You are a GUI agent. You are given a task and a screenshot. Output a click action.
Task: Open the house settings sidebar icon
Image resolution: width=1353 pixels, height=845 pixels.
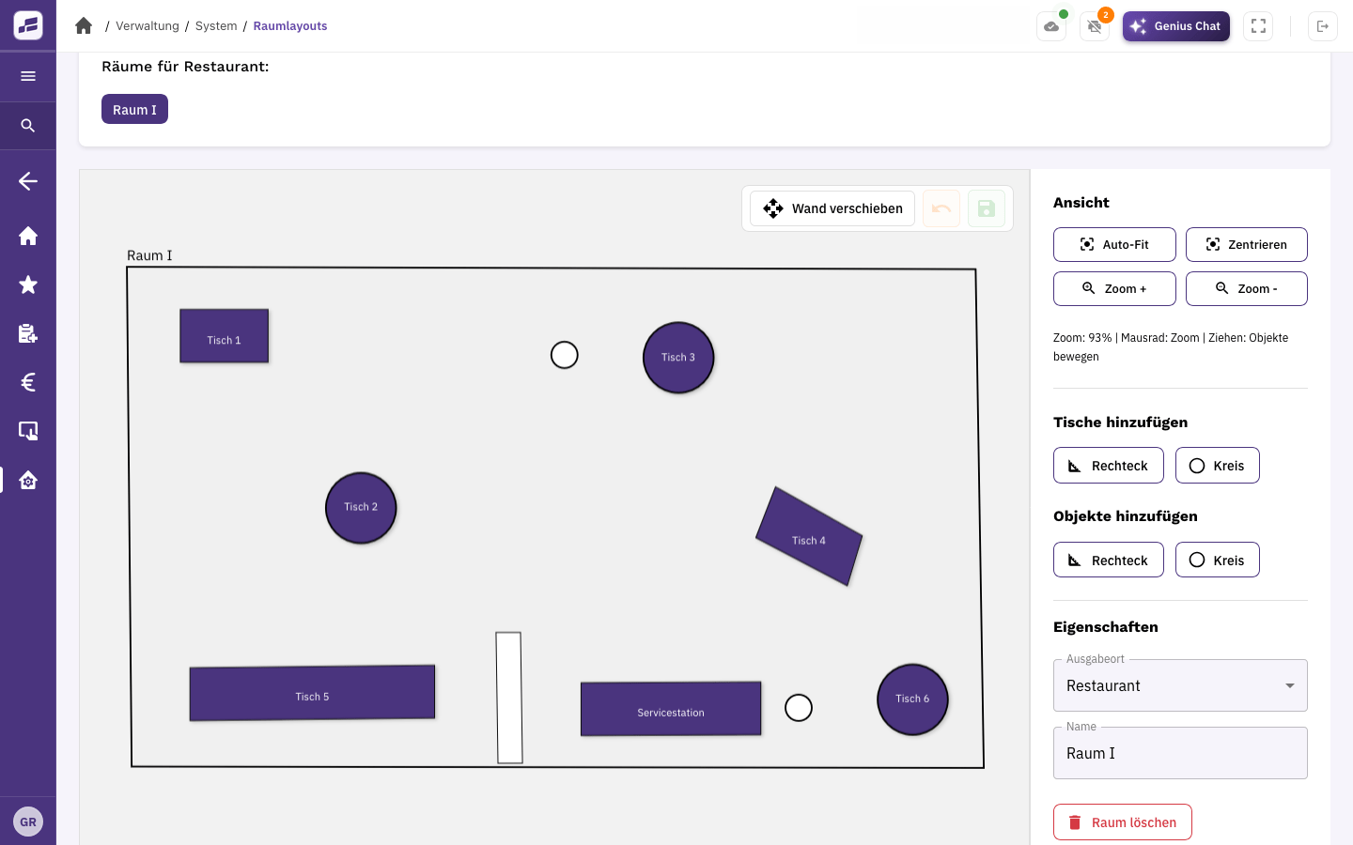[x=28, y=480]
